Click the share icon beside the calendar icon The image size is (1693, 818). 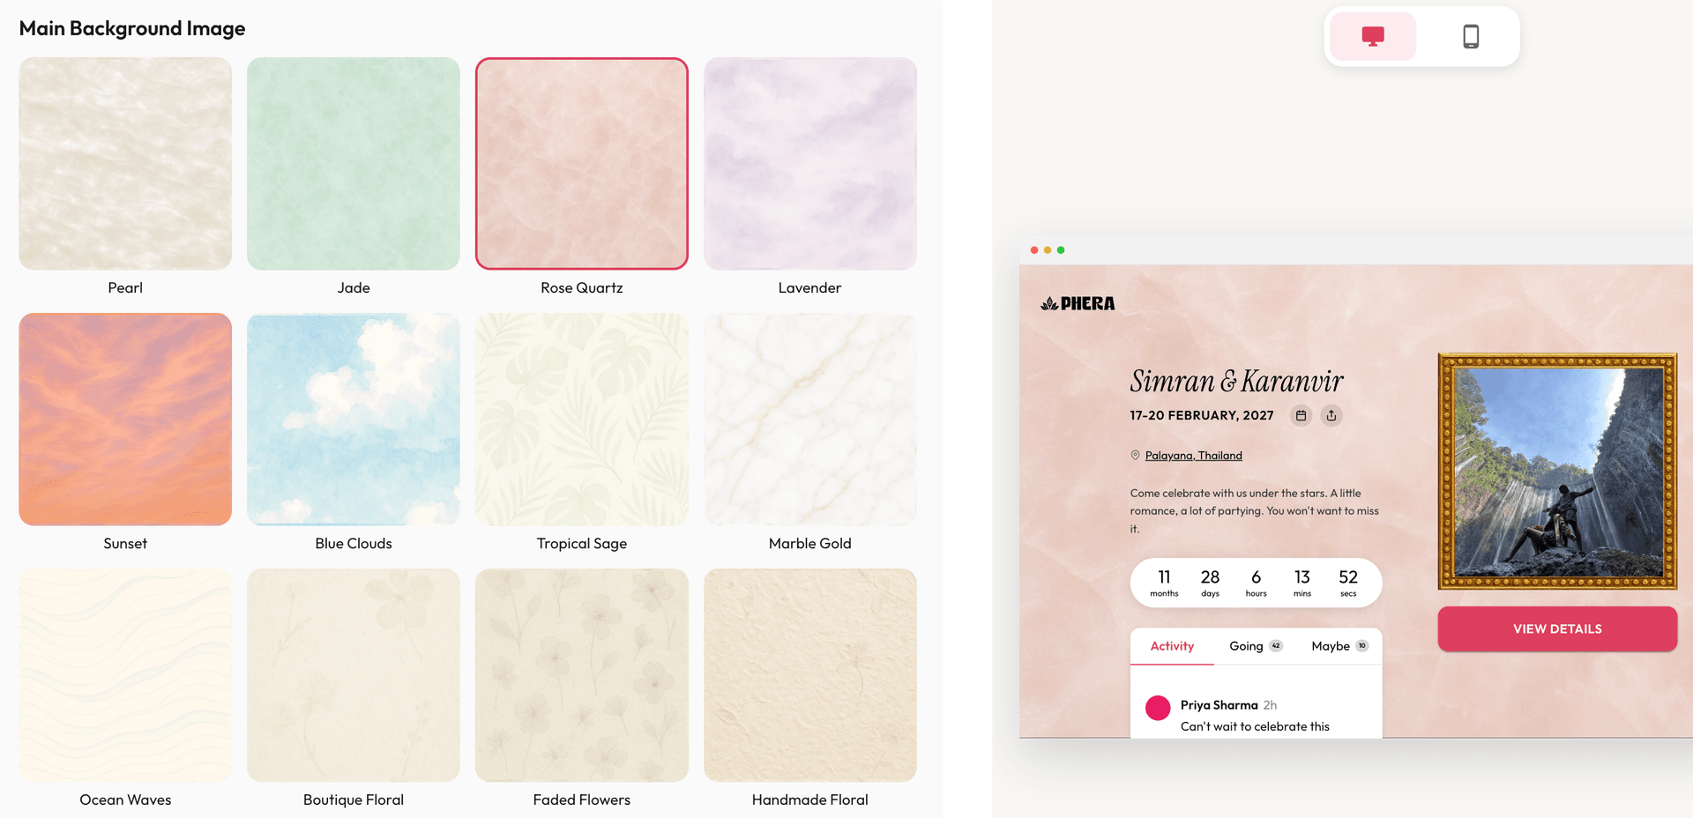coord(1332,415)
